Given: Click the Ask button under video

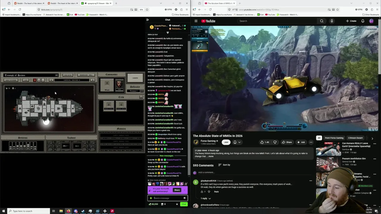Looking at the screenshot, I should [301, 142].
